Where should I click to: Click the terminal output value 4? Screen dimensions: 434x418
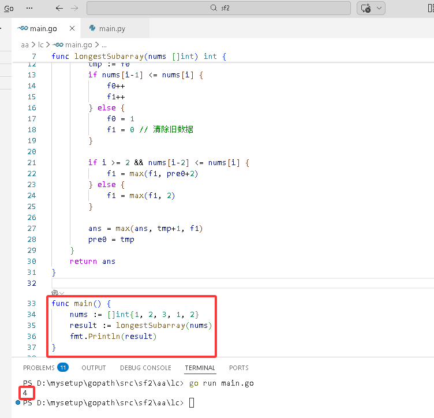pyautogui.click(x=25, y=393)
